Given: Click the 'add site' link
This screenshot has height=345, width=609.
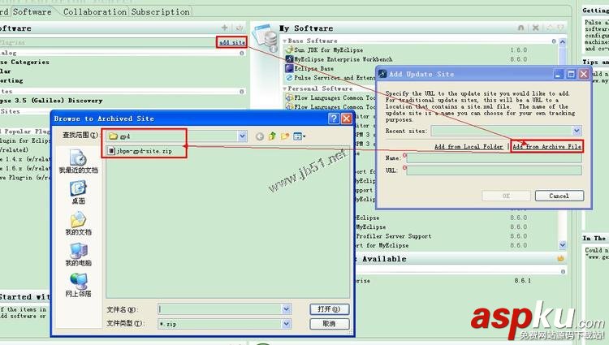Looking at the screenshot, I should tap(232, 42).
